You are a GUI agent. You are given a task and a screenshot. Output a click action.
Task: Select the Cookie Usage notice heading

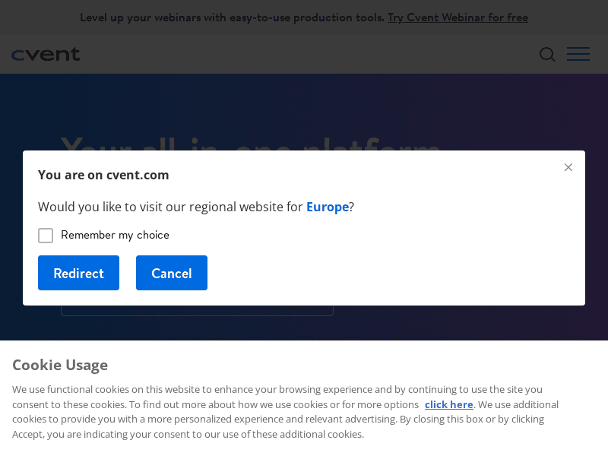60,365
